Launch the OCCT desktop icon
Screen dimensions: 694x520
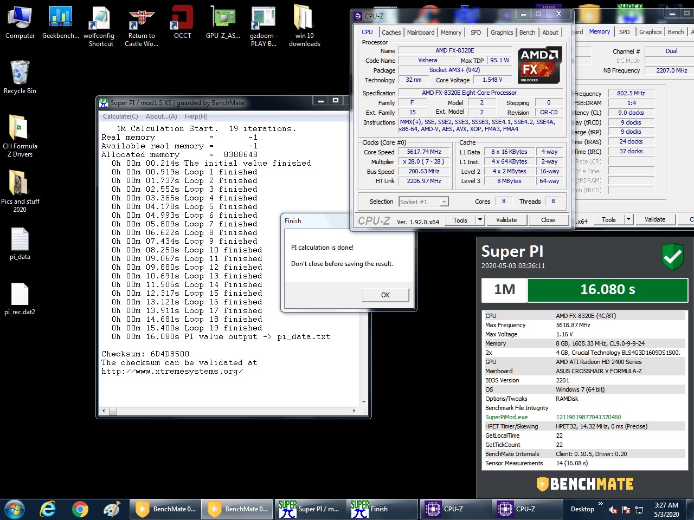tap(183, 23)
